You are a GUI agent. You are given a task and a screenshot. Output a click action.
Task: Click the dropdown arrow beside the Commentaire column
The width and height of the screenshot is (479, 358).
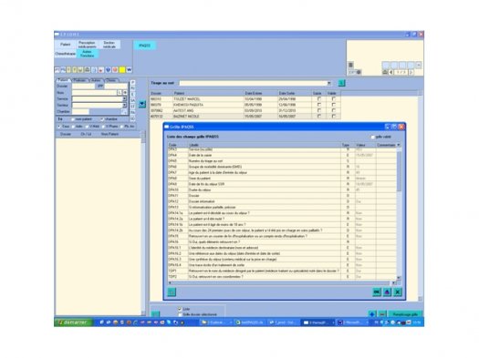pos(399,145)
